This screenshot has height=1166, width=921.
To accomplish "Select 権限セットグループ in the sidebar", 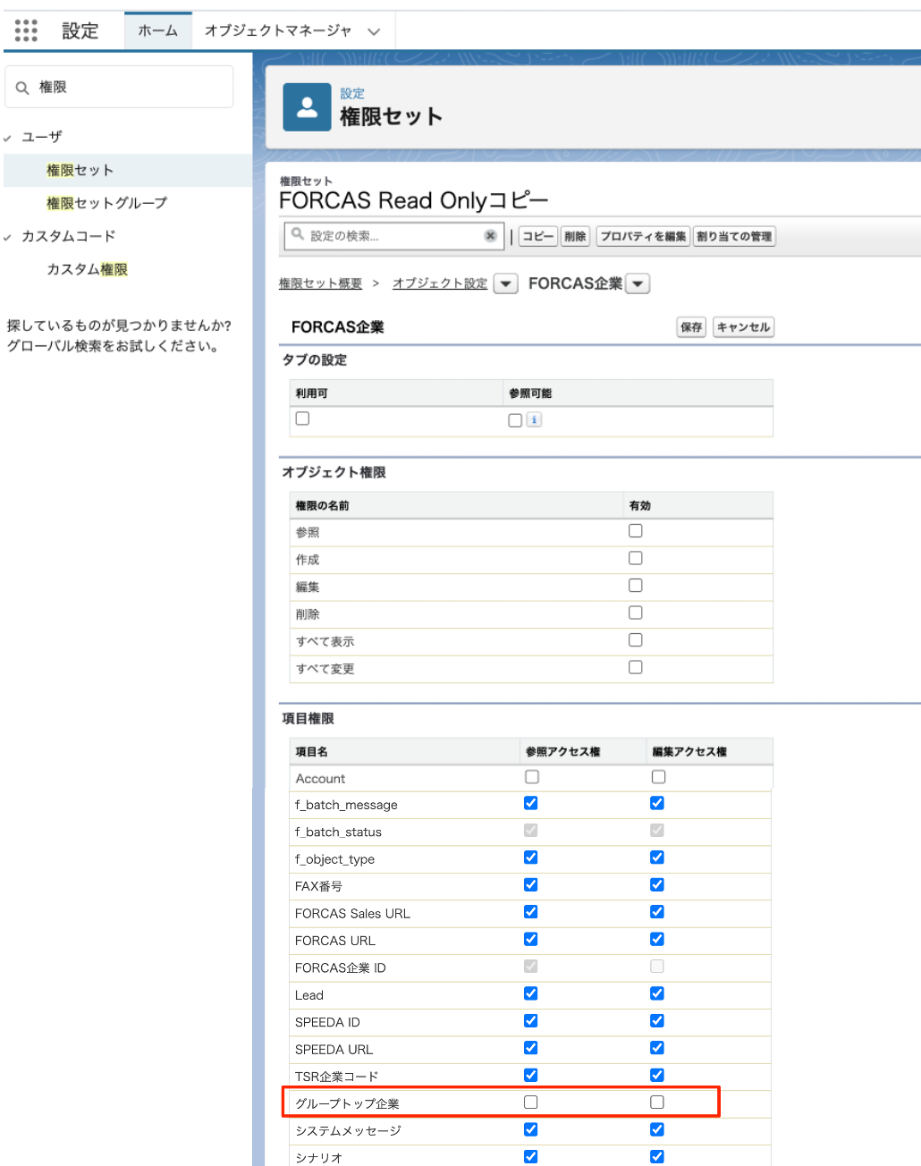I will tap(106, 203).
